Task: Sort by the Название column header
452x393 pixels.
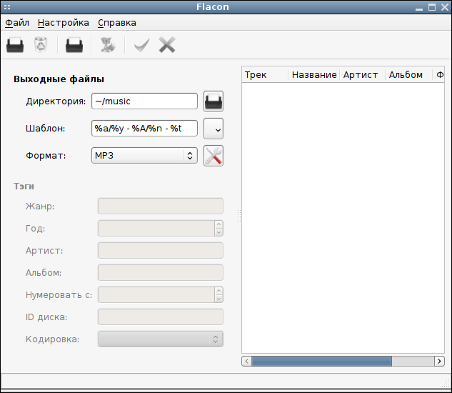Action: [x=313, y=75]
